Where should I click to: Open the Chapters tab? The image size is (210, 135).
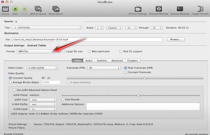(132, 61)
